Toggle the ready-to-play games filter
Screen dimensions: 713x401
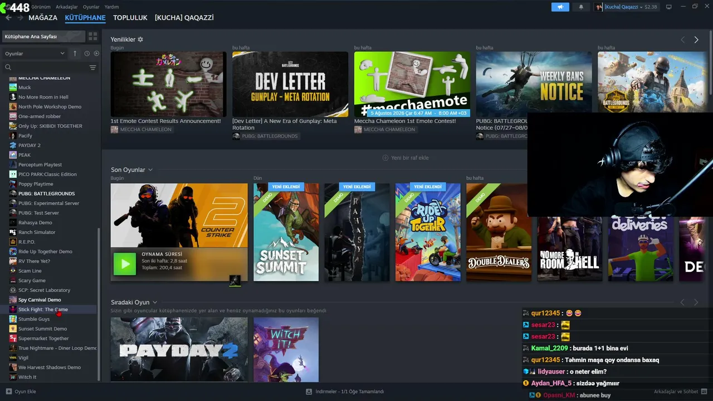96,53
